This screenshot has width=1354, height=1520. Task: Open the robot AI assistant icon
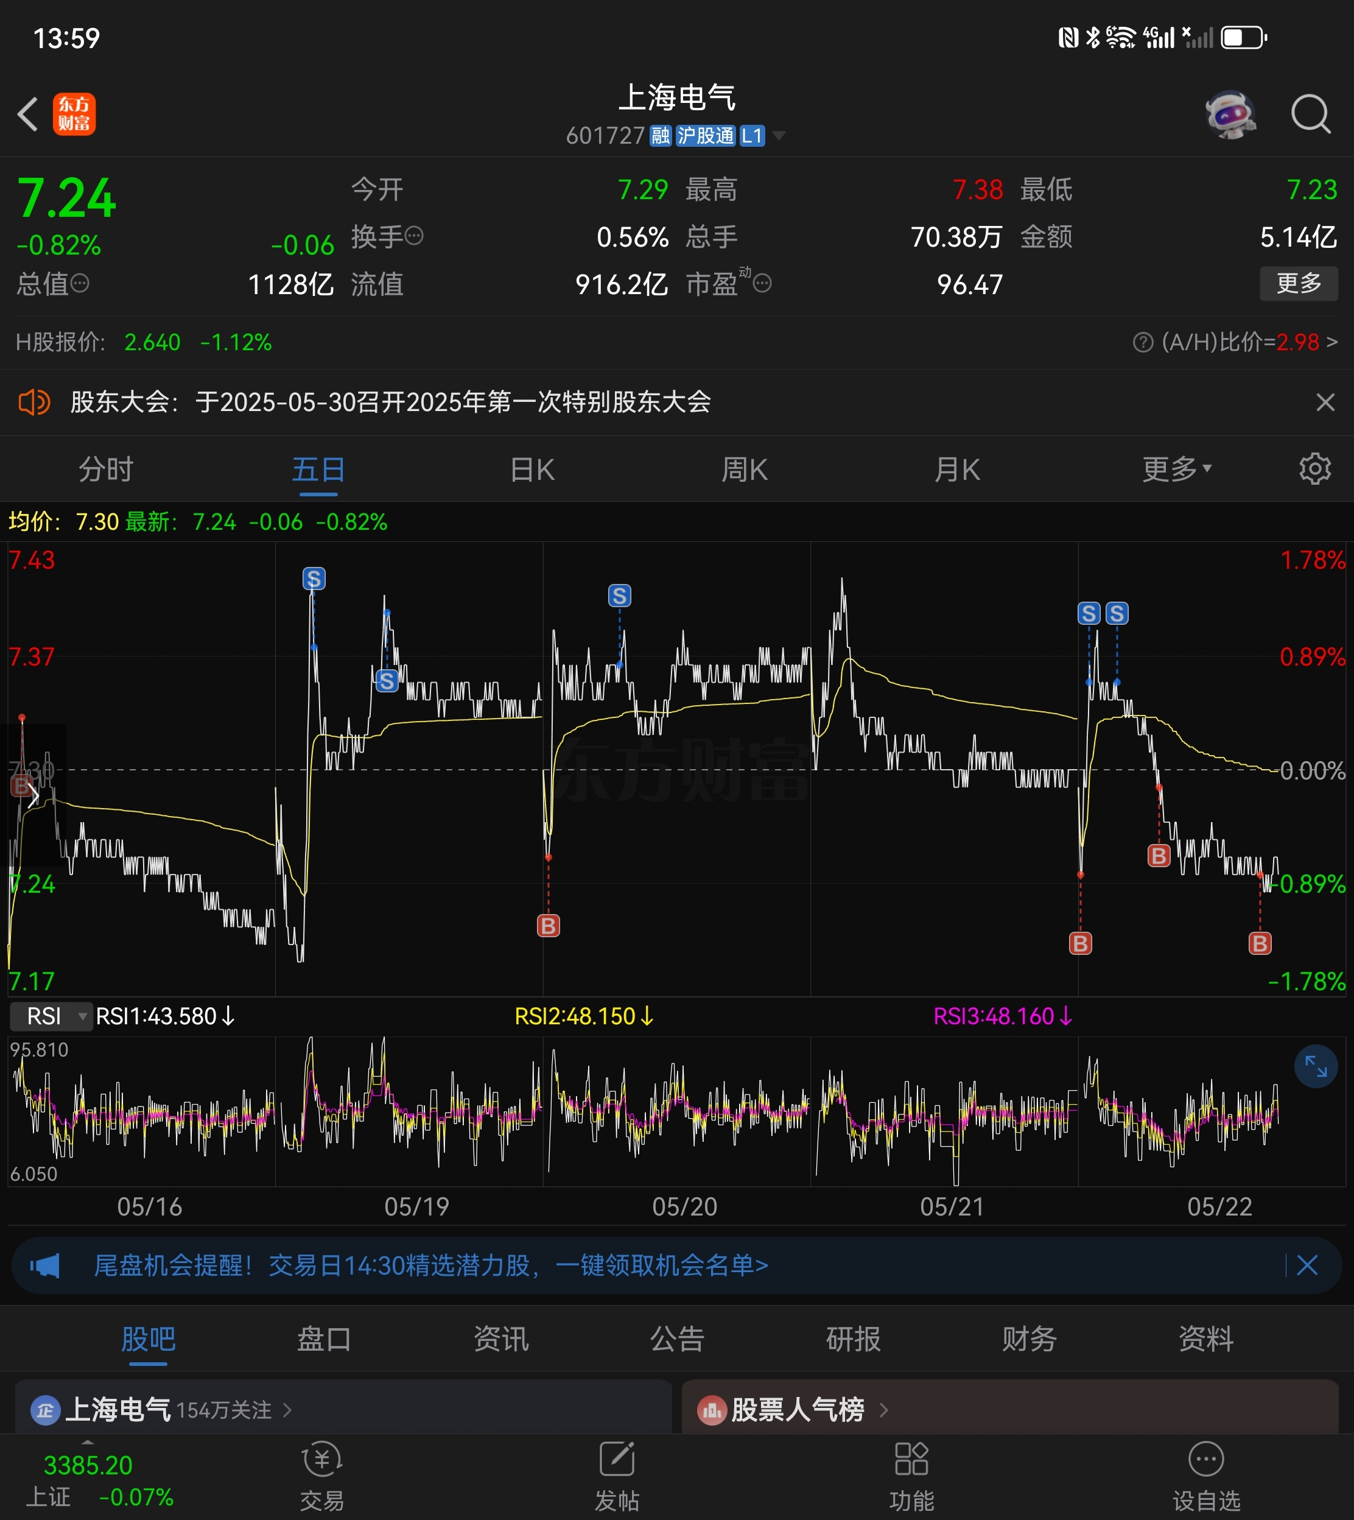click(1230, 114)
